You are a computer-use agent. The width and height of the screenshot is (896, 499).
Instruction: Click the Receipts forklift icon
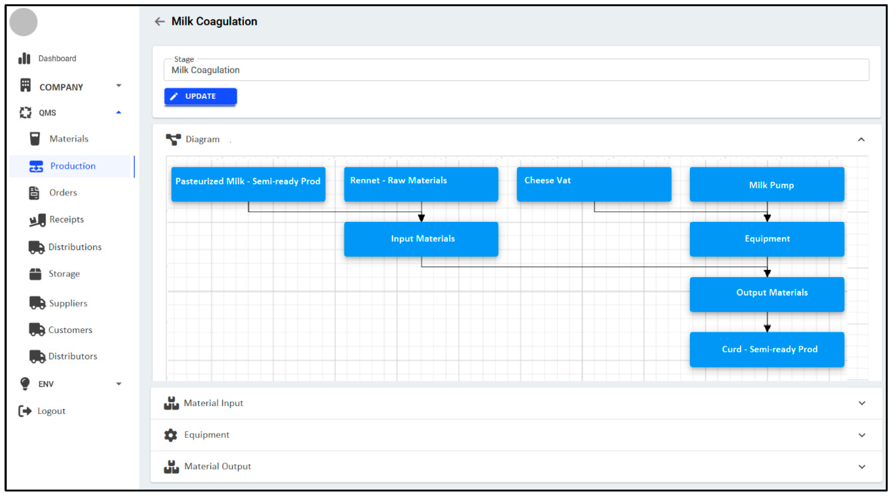(x=37, y=220)
